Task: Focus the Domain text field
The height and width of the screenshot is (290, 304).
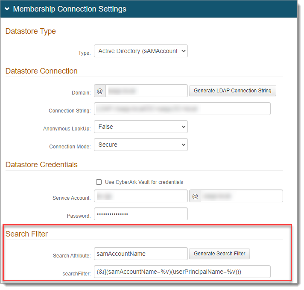Action: (x=146, y=91)
